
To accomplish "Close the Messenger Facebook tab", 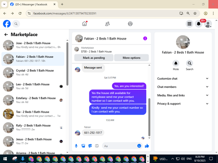I will tap(54, 4).
